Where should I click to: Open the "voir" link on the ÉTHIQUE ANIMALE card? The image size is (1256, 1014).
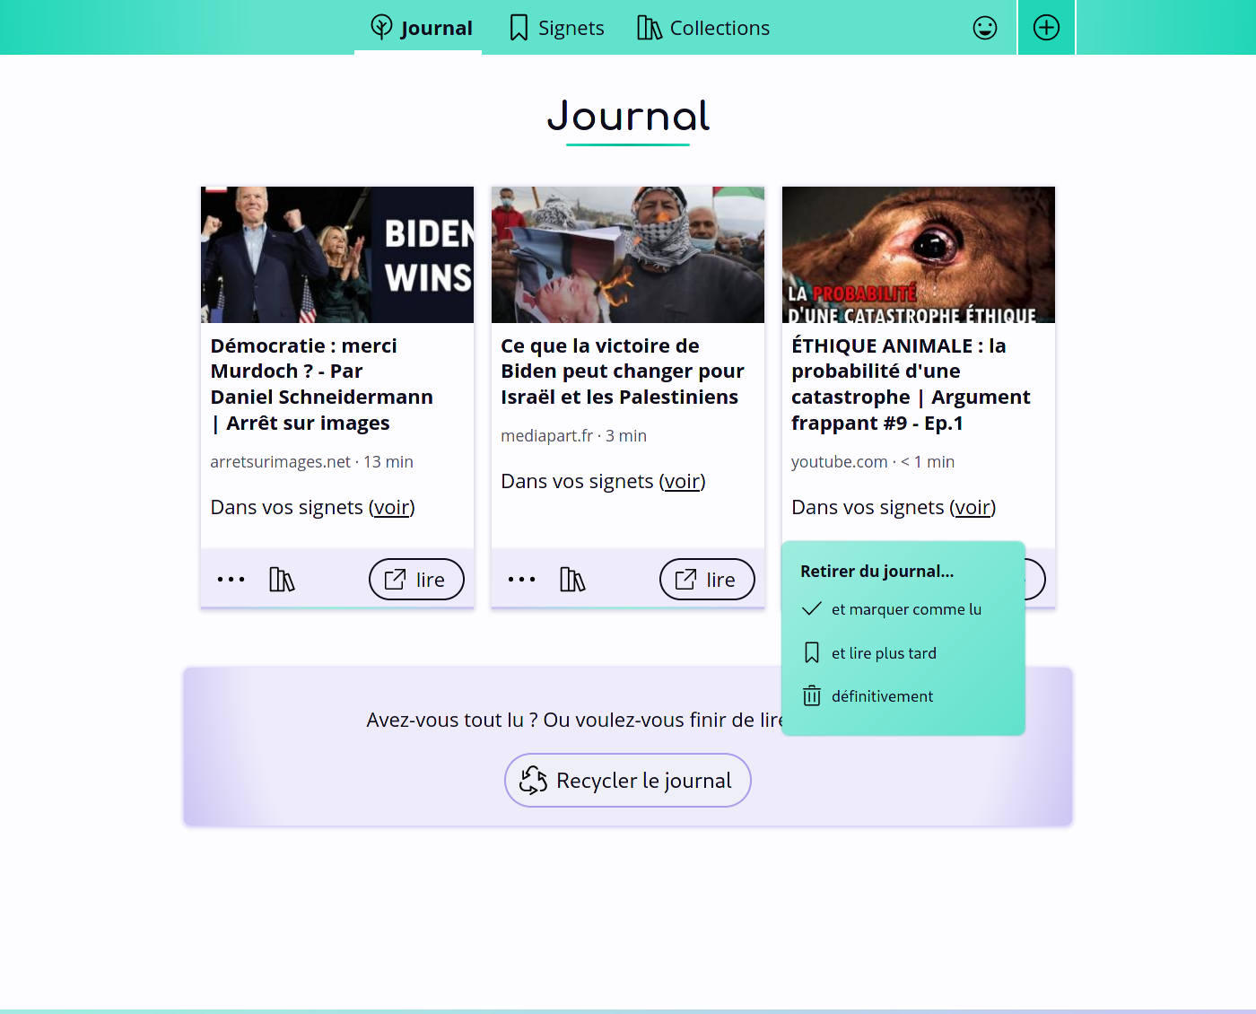(x=973, y=507)
